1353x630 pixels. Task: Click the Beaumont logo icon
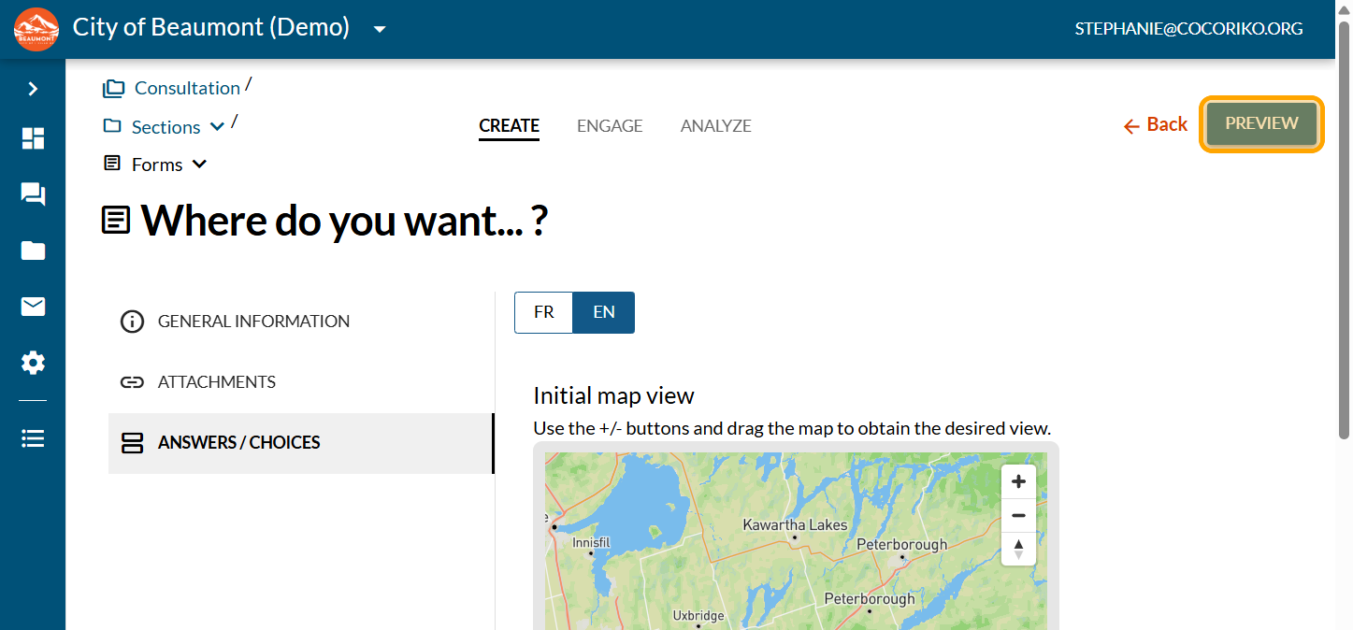(36, 29)
